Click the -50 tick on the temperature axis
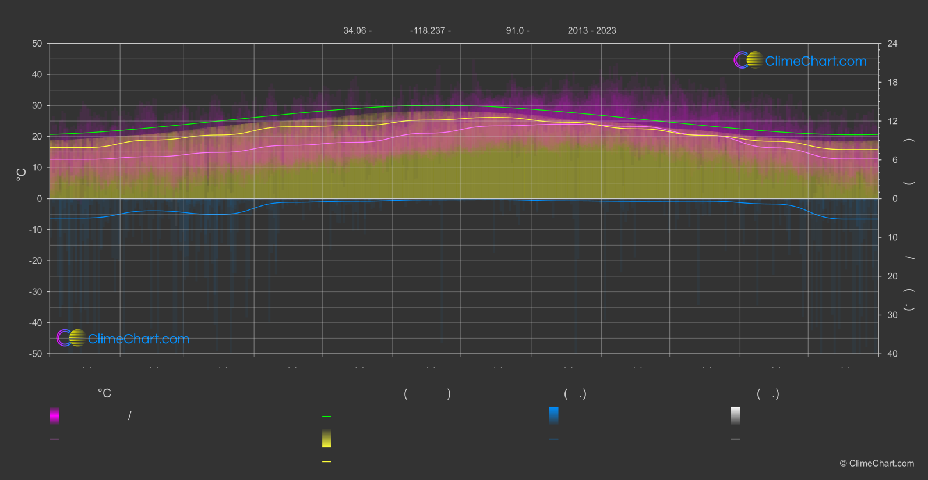Screen dimensions: 928x480 coord(36,354)
